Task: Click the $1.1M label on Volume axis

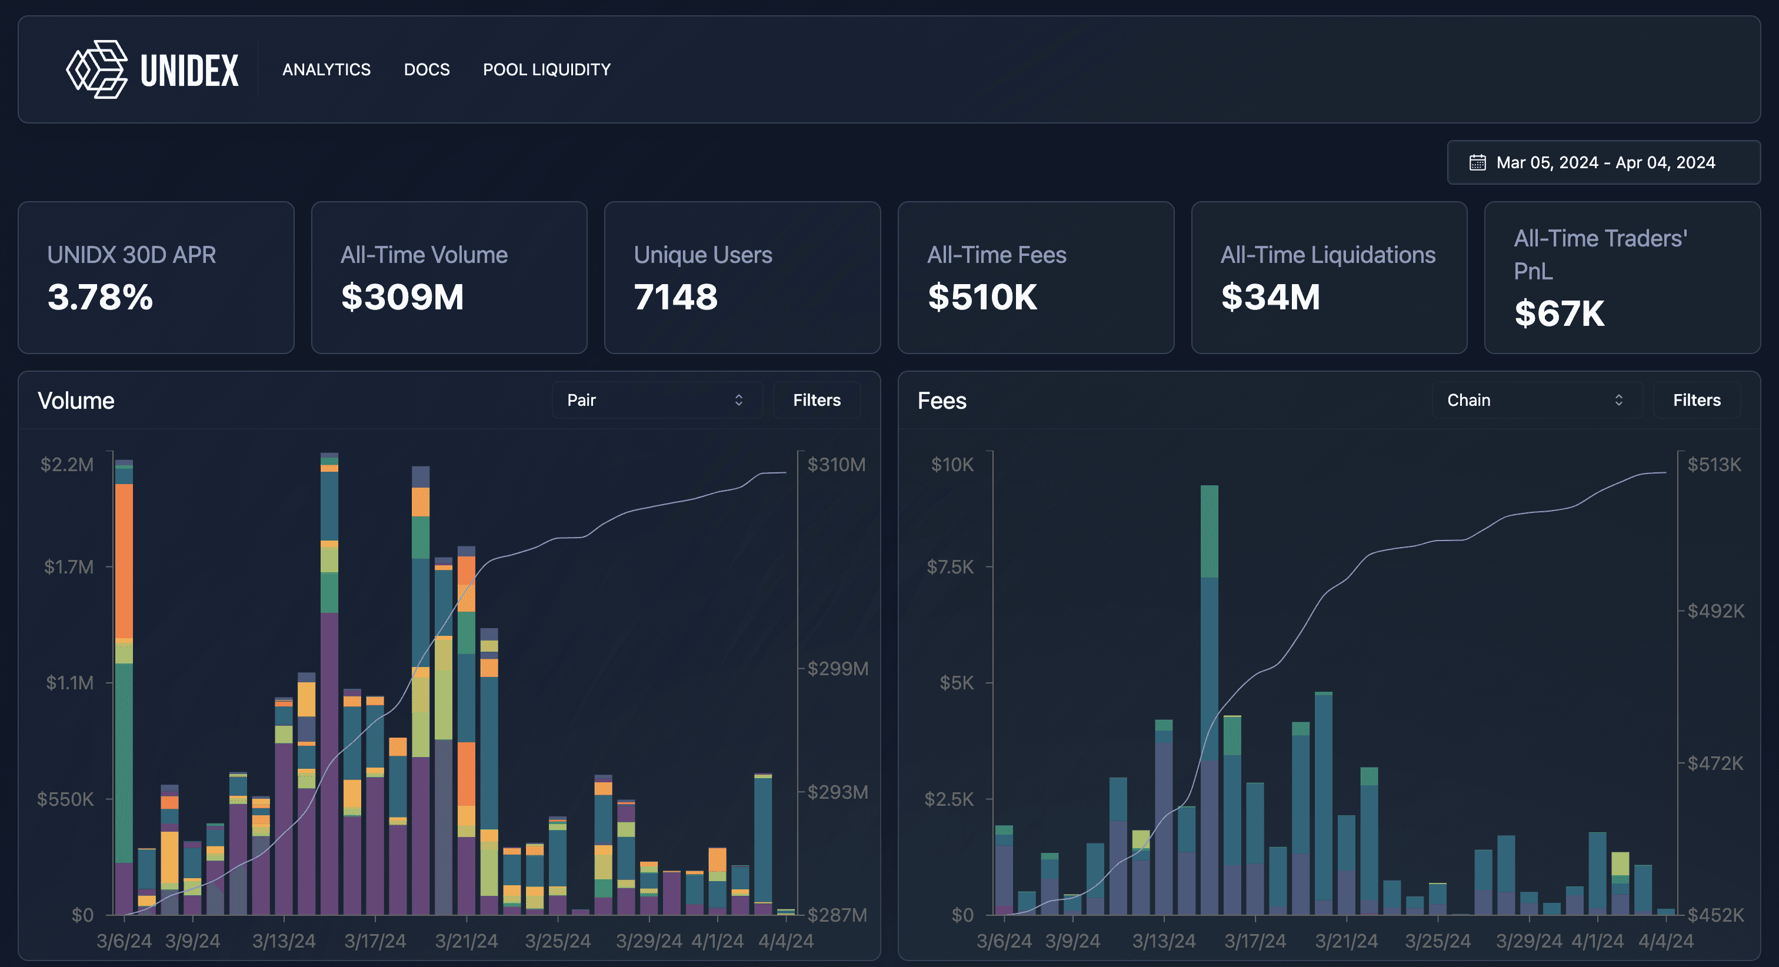Action: pyautogui.click(x=69, y=683)
